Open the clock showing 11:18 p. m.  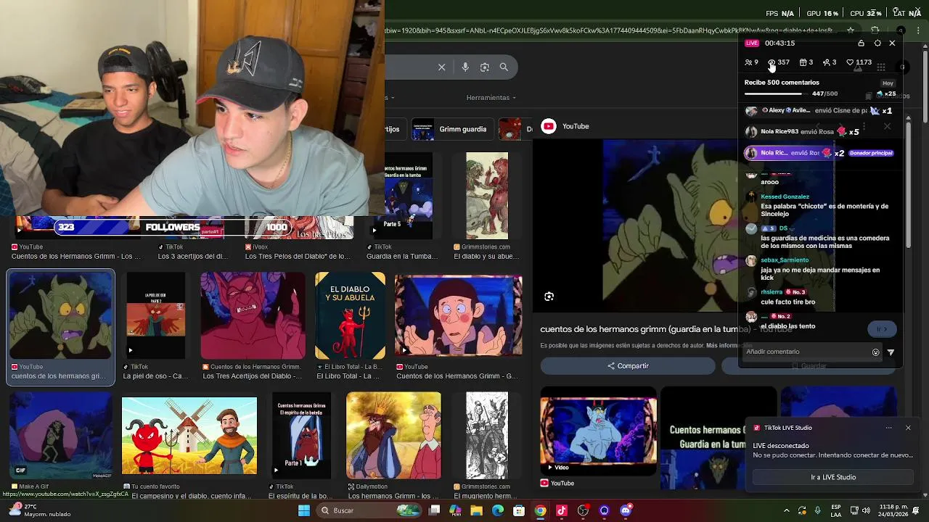tap(894, 510)
